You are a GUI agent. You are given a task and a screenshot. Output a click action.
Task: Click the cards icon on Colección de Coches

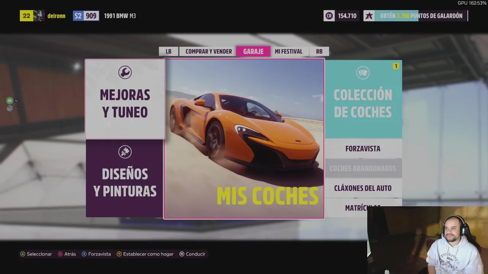pyautogui.click(x=363, y=73)
